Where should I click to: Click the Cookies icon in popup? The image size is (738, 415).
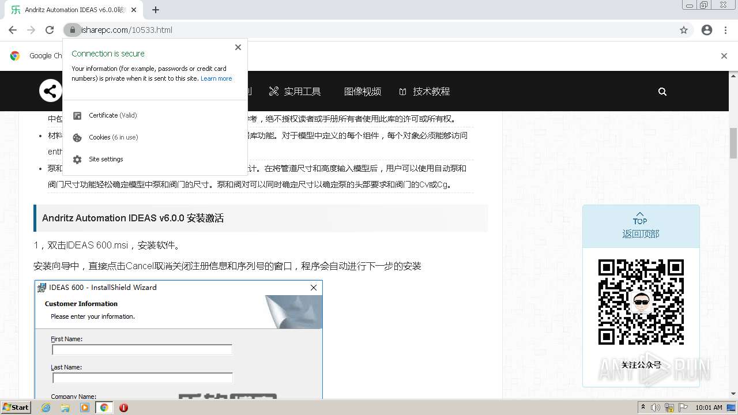[x=77, y=137]
